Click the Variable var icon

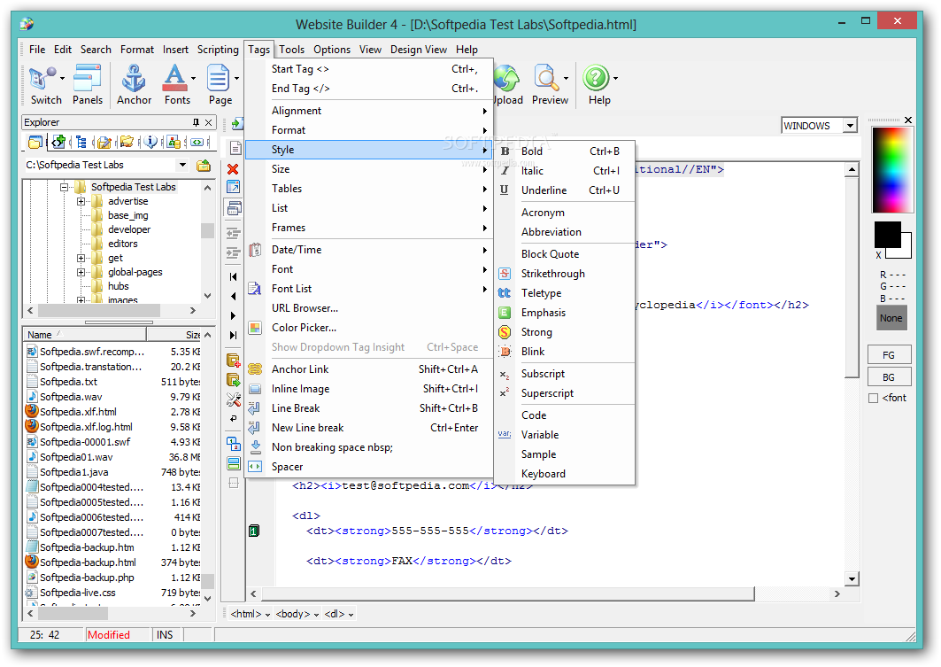[505, 434]
